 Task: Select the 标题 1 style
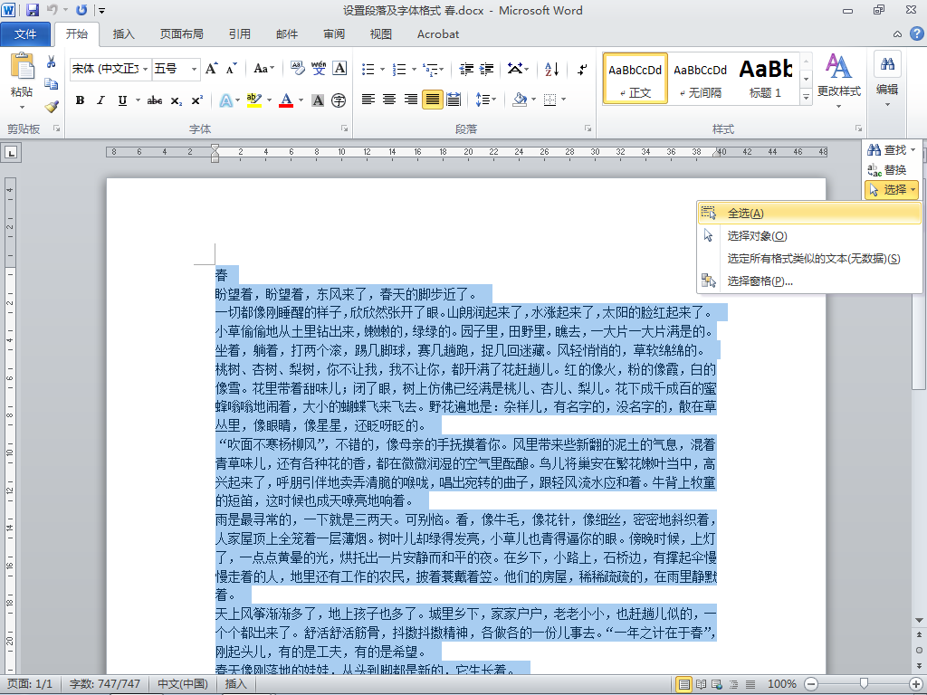[765, 80]
